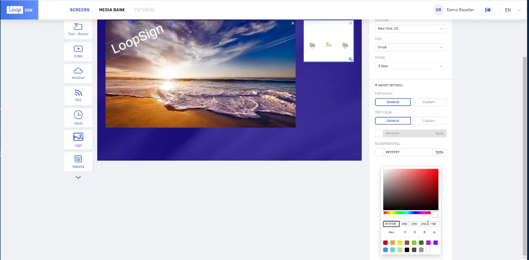Open the DR user avatar
This screenshot has height=260, width=529.
[438, 10]
